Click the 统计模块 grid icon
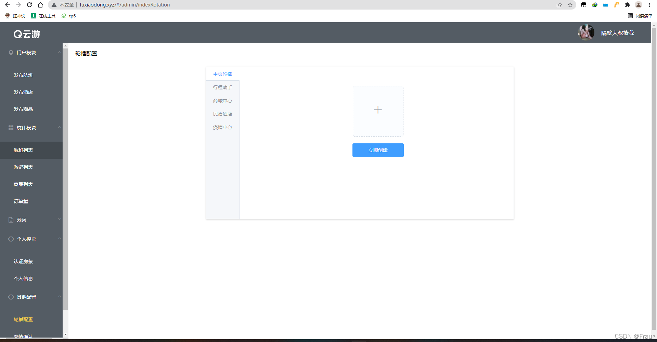657x342 pixels. point(11,128)
